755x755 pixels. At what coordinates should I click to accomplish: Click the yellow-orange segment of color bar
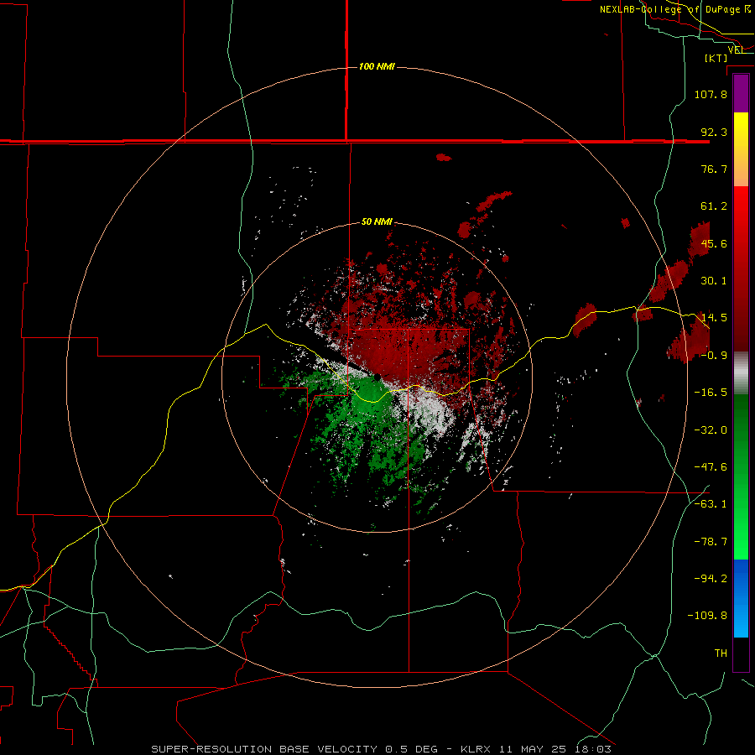point(741,149)
